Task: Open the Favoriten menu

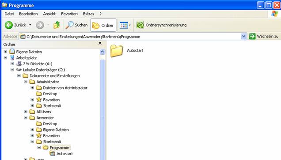Action: pos(69,14)
